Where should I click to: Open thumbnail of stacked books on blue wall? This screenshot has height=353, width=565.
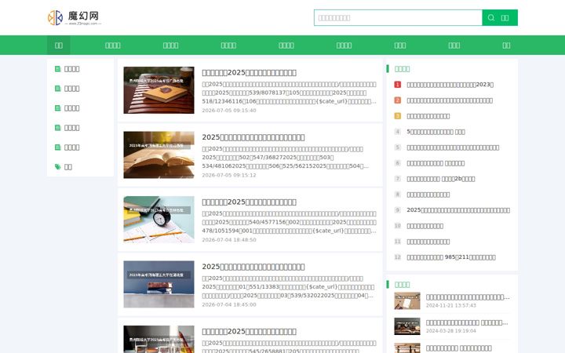[x=159, y=284]
